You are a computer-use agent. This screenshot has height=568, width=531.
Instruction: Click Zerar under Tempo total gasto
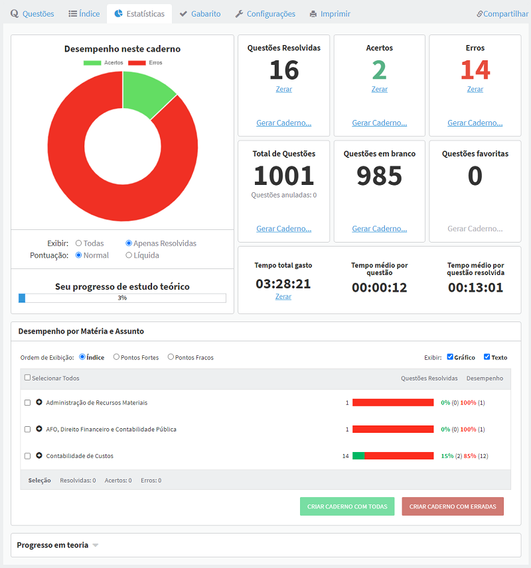click(283, 297)
